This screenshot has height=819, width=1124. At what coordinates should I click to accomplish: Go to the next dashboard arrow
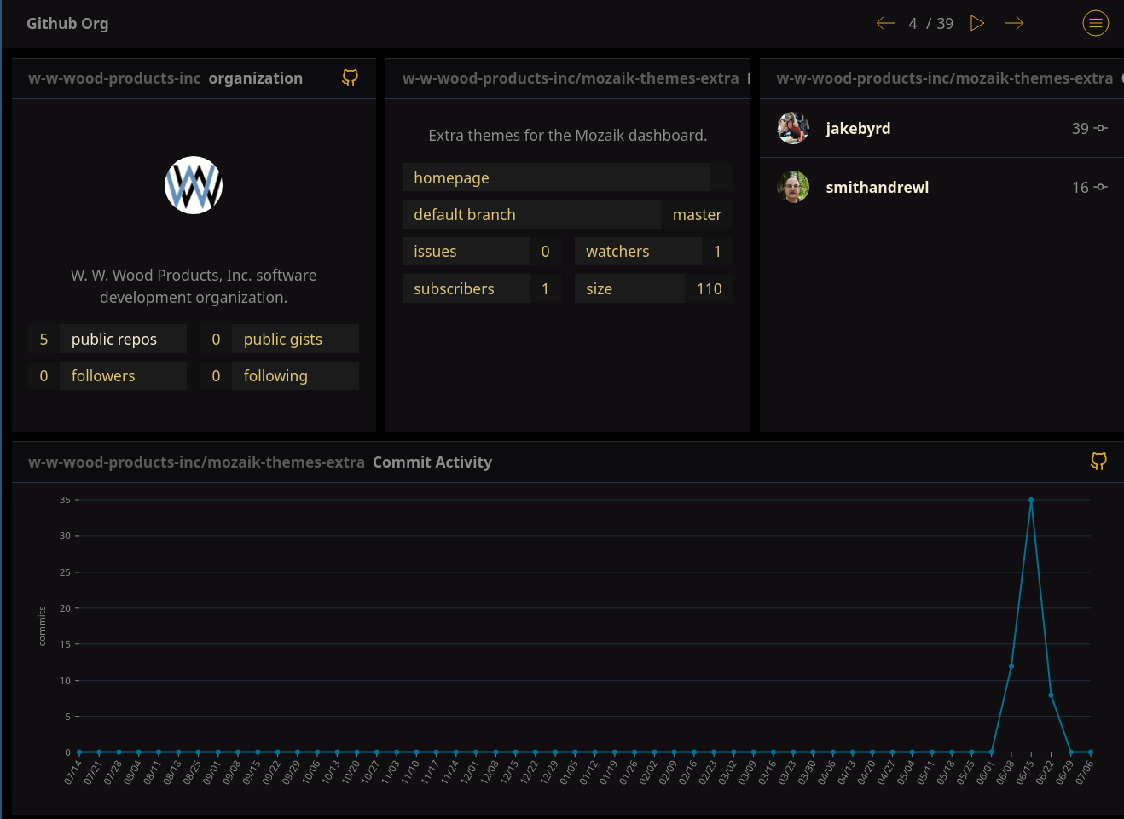click(x=1014, y=23)
